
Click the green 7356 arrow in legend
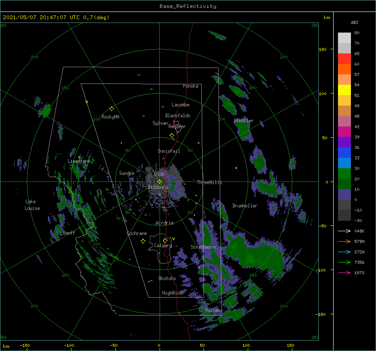coord(344,263)
